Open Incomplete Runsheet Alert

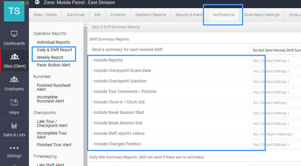(50, 99)
